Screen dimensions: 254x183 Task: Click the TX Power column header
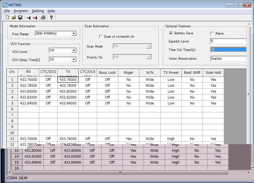[x=171, y=73]
